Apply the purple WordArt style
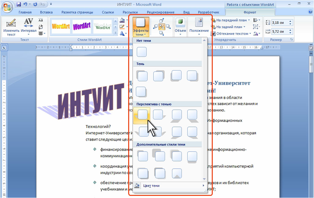This screenshot has height=198, width=314. pyautogui.click(x=81, y=26)
